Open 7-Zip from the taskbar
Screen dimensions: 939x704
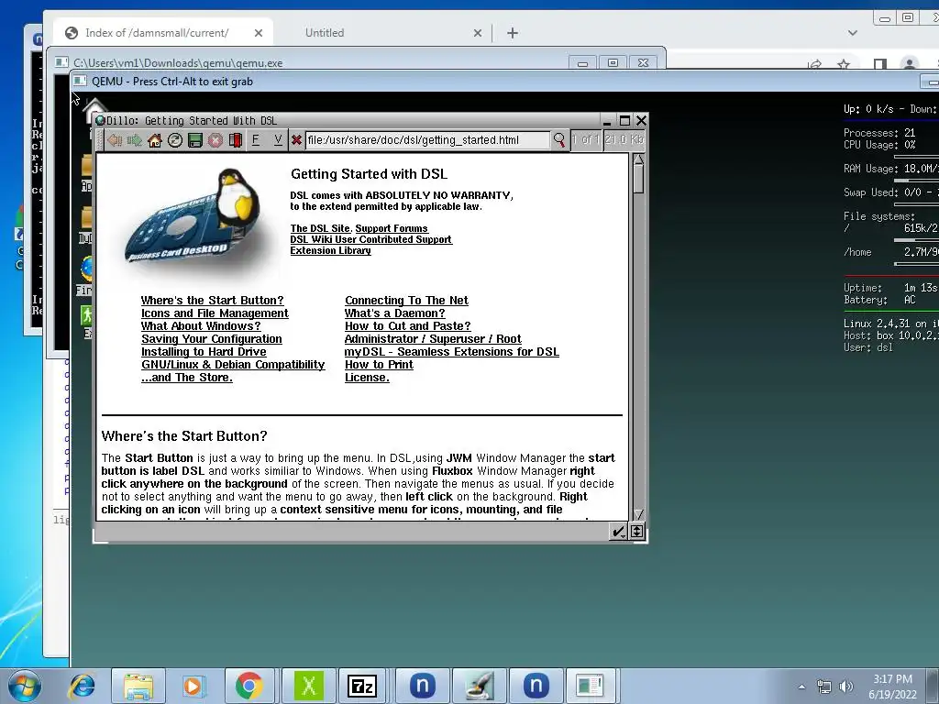[362, 686]
